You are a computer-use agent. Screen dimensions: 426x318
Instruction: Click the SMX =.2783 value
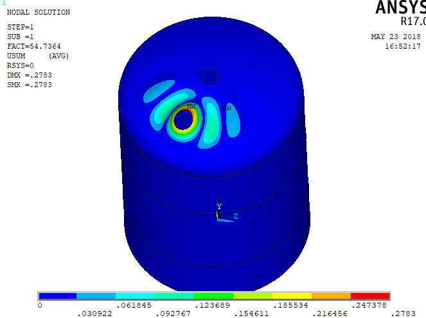pyautogui.click(x=30, y=85)
